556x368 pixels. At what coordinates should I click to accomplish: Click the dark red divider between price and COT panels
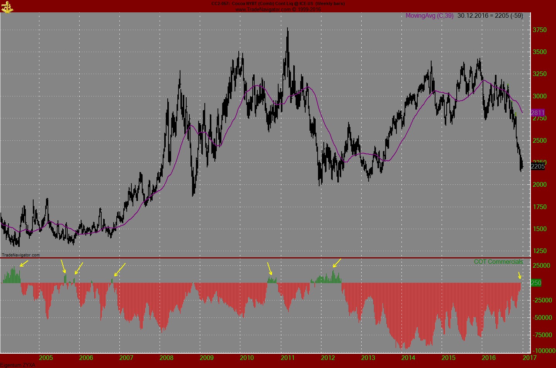pos(270,257)
